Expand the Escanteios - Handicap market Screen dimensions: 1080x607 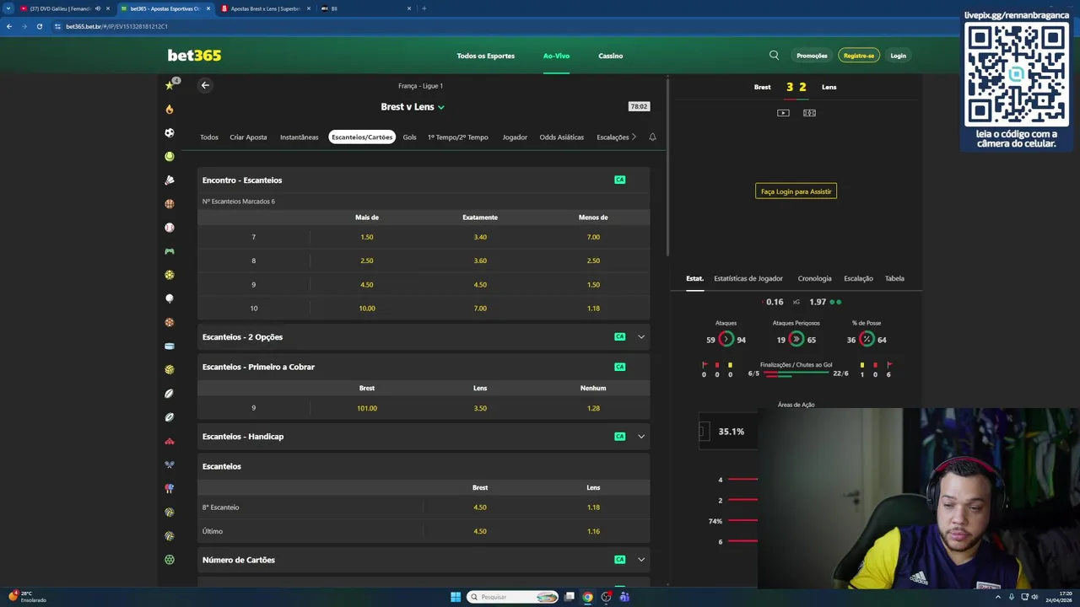[x=641, y=437]
